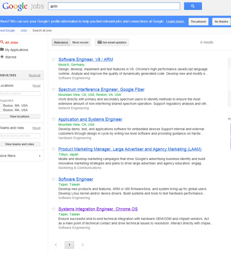This screenshot has height=253, width=231.
Task: Click the blue search magnifier button
Action: 193,6
